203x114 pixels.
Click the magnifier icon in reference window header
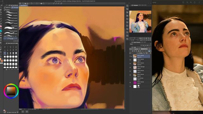click(187, 2)
